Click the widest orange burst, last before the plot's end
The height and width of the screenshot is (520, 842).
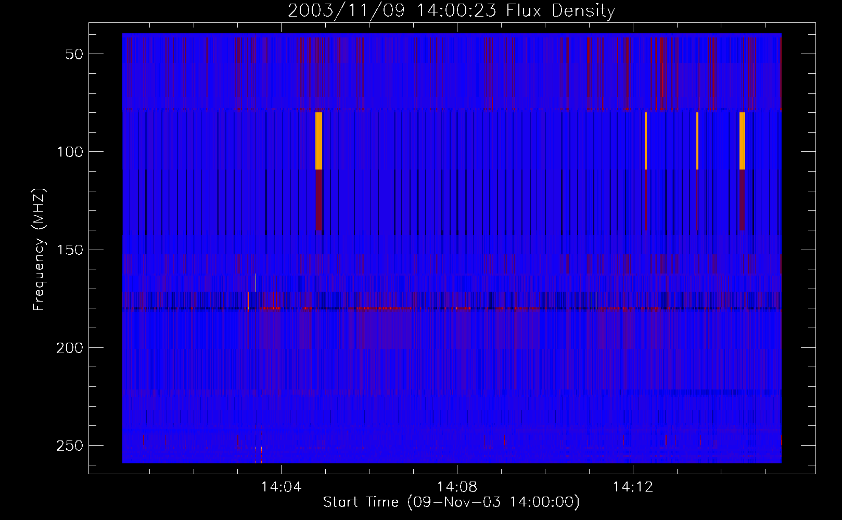tap(742, 140)
